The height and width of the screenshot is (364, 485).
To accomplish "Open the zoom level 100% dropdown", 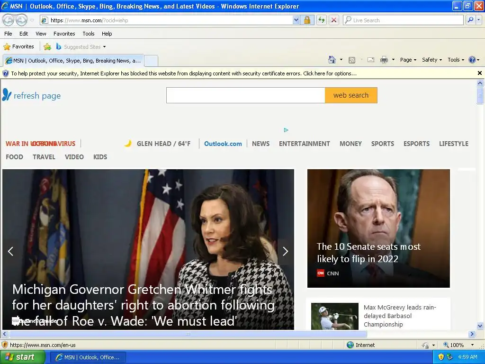I will tap(472, 345).
